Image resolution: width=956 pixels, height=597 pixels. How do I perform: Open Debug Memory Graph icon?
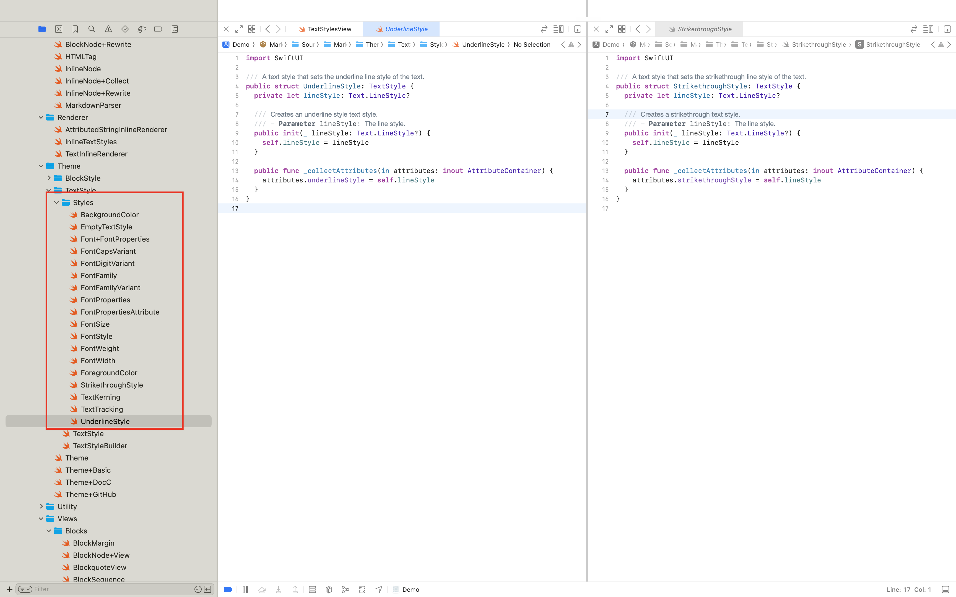pyautogui.click(x=345, y=590)
